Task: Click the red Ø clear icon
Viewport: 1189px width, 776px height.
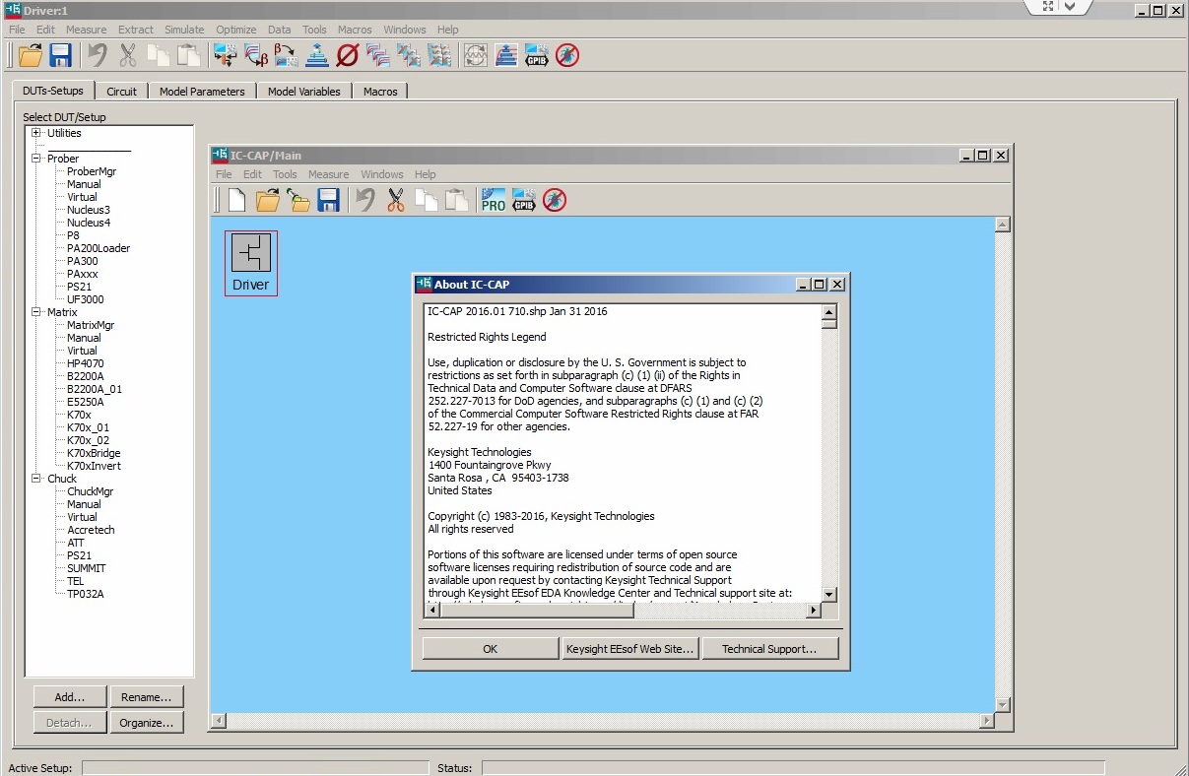Action: [347, 55]
